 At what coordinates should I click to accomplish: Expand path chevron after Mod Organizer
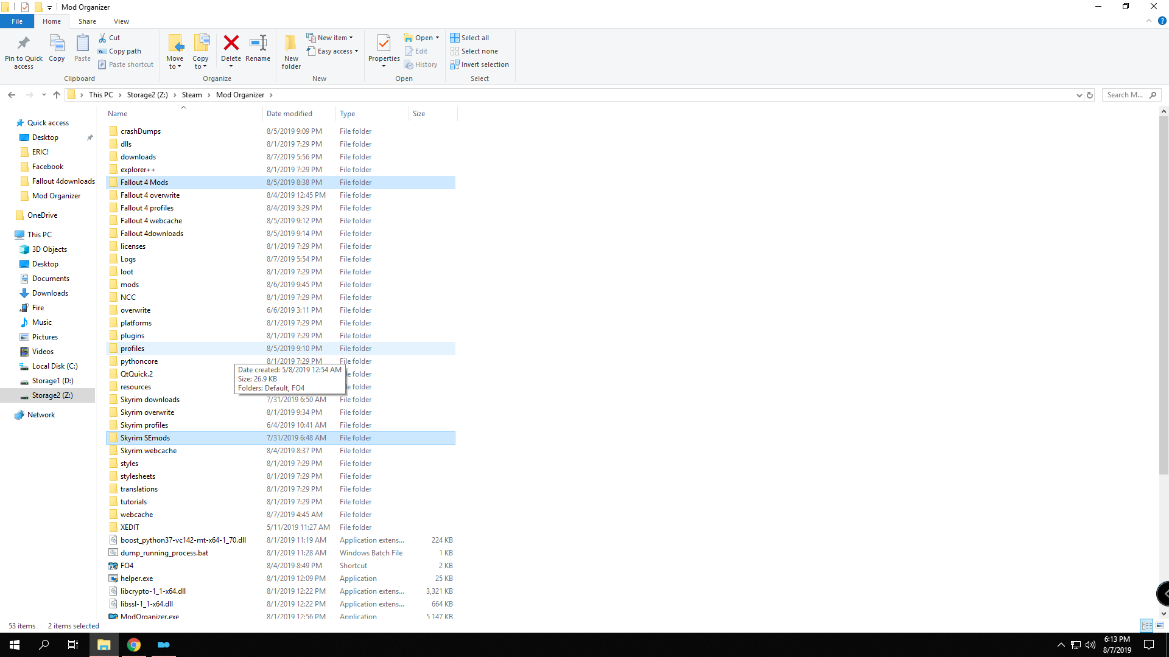tap(271, 95)
